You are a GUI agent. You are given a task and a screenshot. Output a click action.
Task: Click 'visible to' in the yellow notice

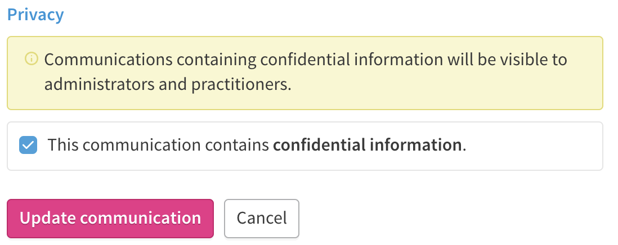point(536,59)
